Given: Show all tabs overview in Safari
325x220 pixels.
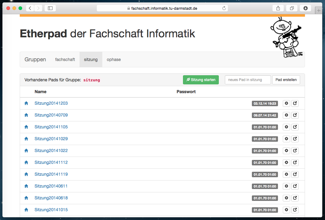Looking at the screenshot, I should coord(292,8).
